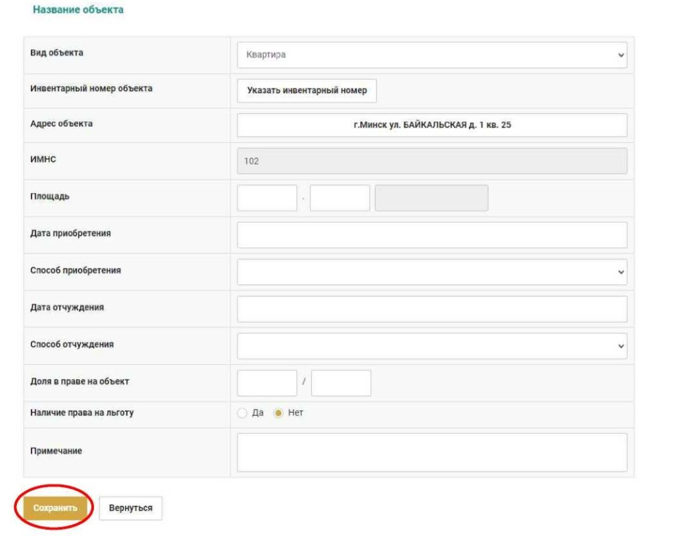Click the Способ приобретения label
Viewport: 687px width, 538px height.
pyautogui.click(x=75, y=270)
